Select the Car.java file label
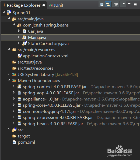The width and height of the screenshot is (140, 160). tap(36, 31)
